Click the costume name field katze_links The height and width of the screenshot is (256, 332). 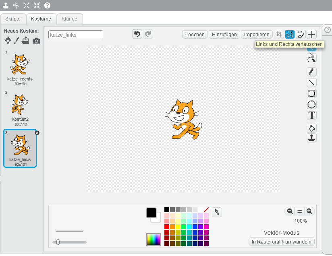click(75, 35)
